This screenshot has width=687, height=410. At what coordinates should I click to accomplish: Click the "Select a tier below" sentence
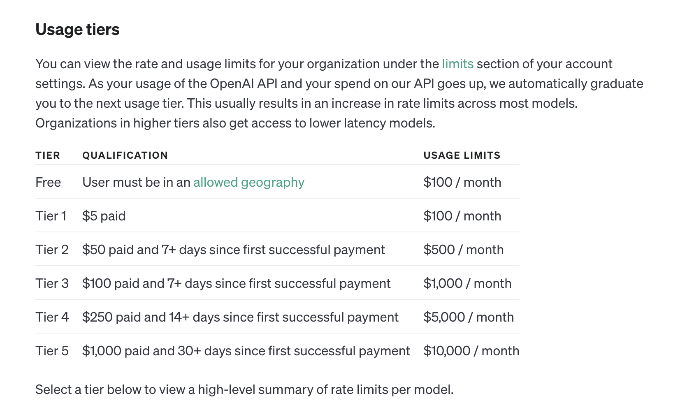[x=244, y=389]
